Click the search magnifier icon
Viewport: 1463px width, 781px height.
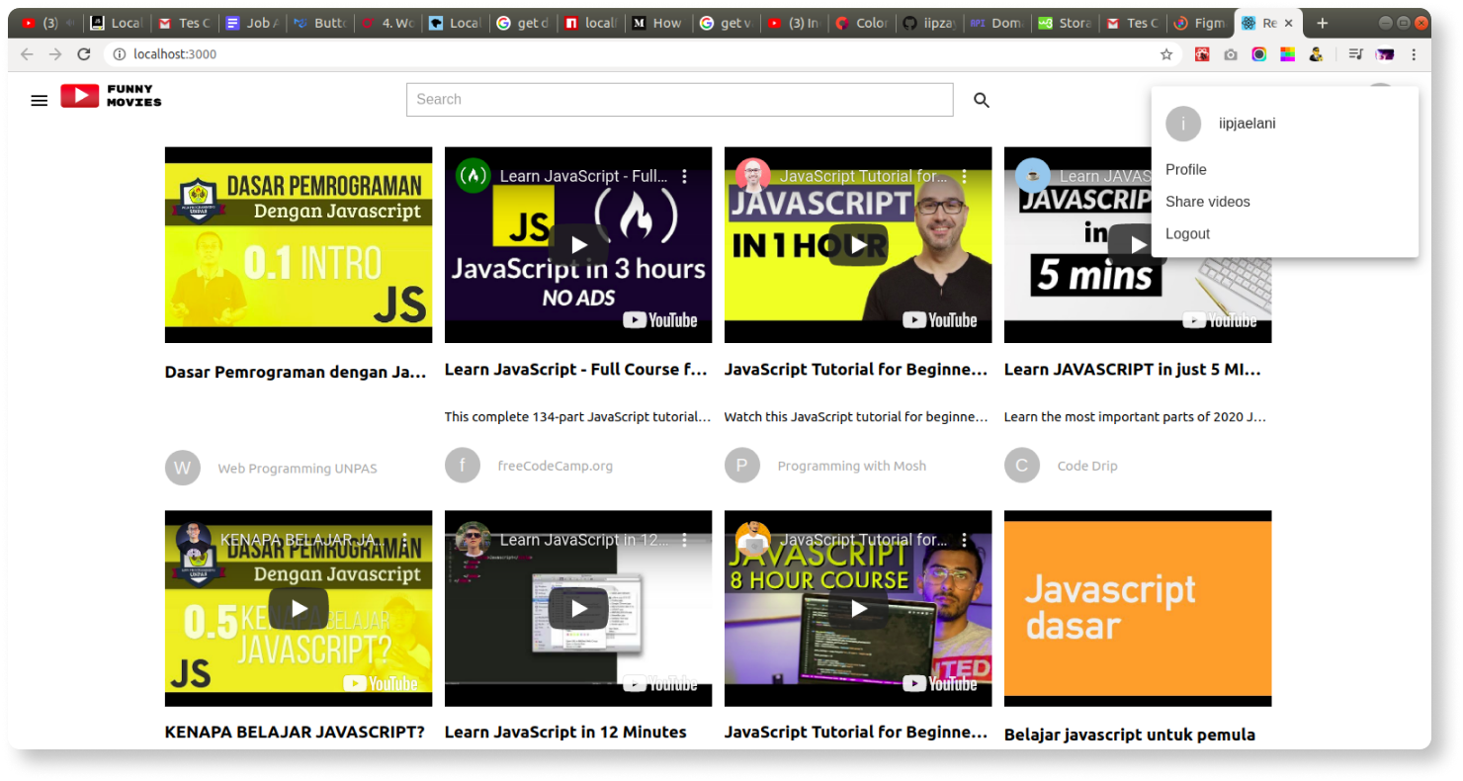click(x=981, y=100)
